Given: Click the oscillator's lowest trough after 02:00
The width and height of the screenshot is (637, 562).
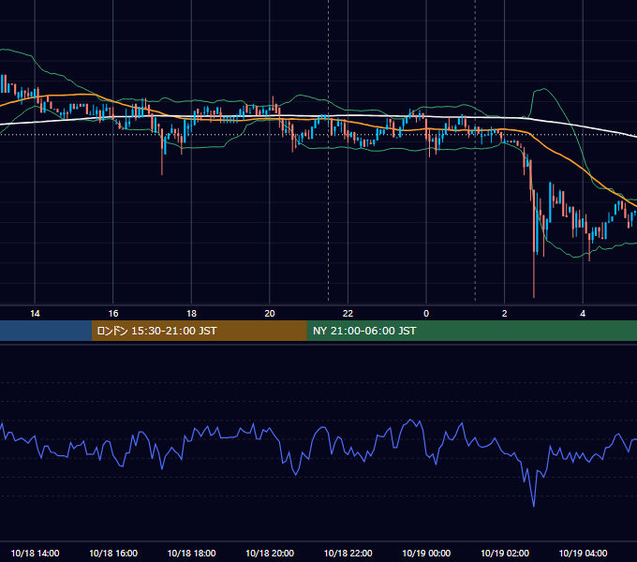Looking at the screenshot, I should [x=533, y=506].
